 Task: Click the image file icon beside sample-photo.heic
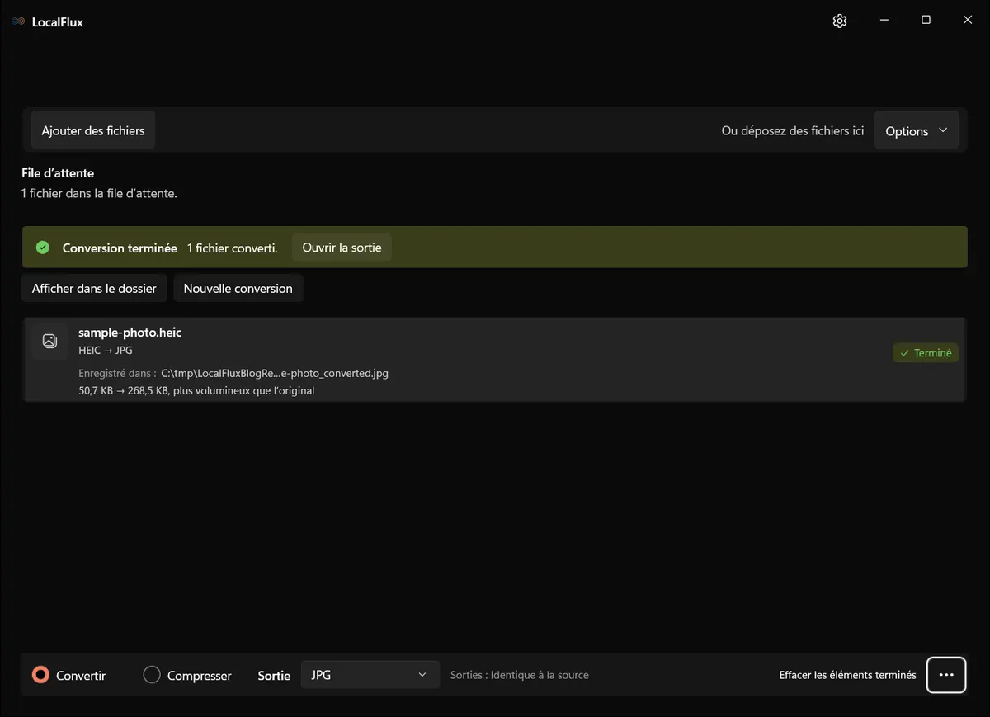pos(49,341)
